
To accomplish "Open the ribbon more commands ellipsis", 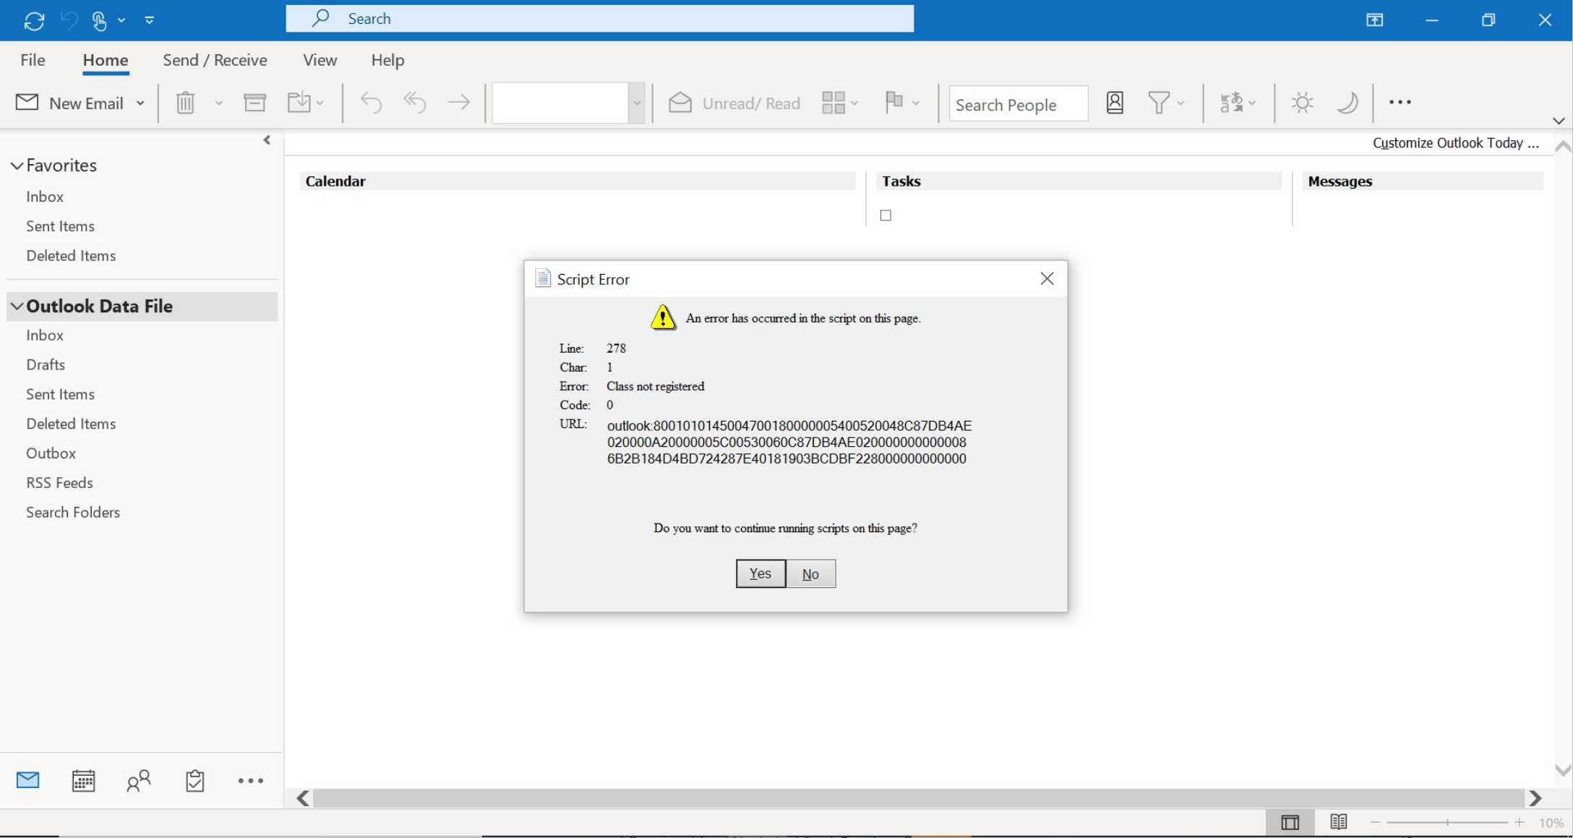I will click(1400, 103).
